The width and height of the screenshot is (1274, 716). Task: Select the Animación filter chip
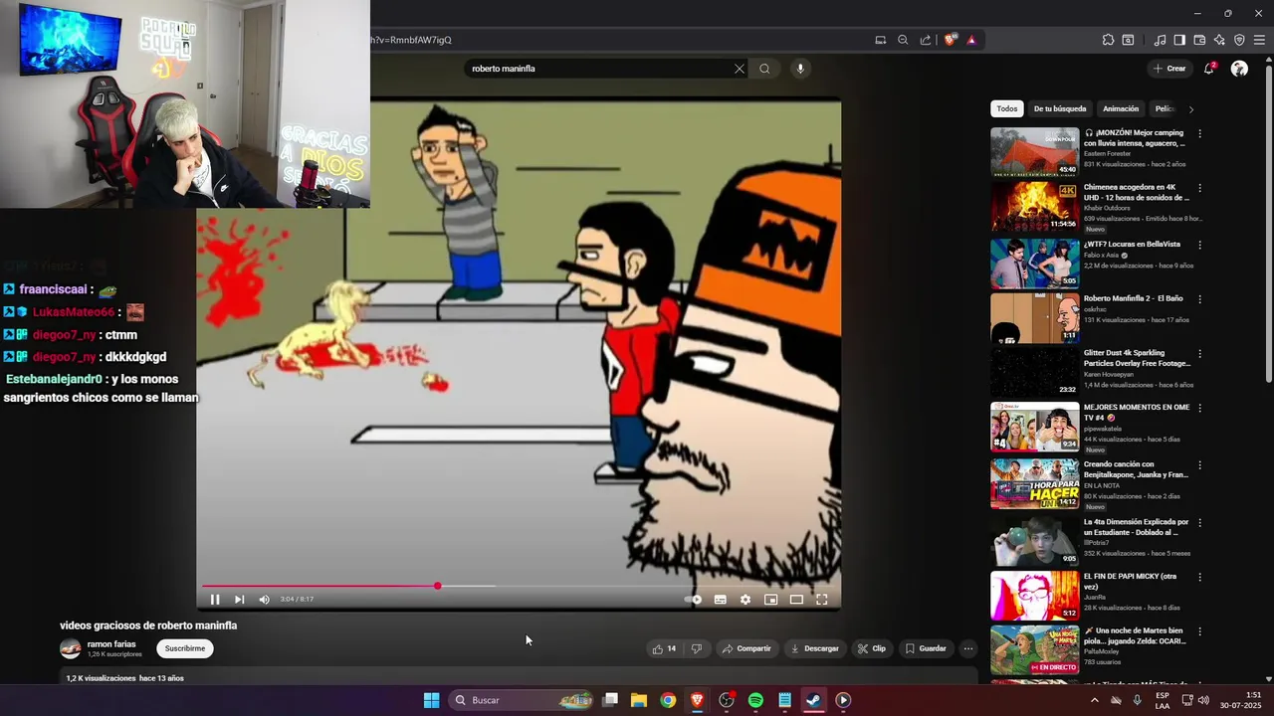1121,108
